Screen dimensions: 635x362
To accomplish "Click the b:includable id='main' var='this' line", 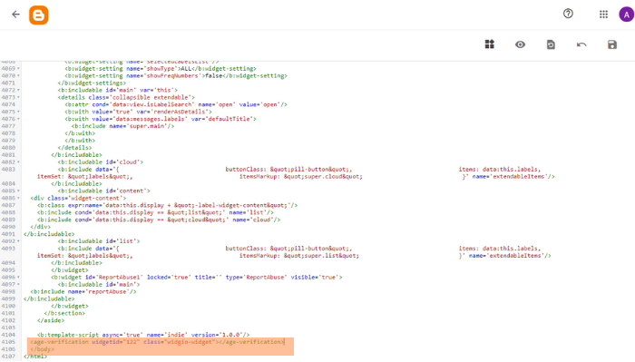I will click(117, 91).
